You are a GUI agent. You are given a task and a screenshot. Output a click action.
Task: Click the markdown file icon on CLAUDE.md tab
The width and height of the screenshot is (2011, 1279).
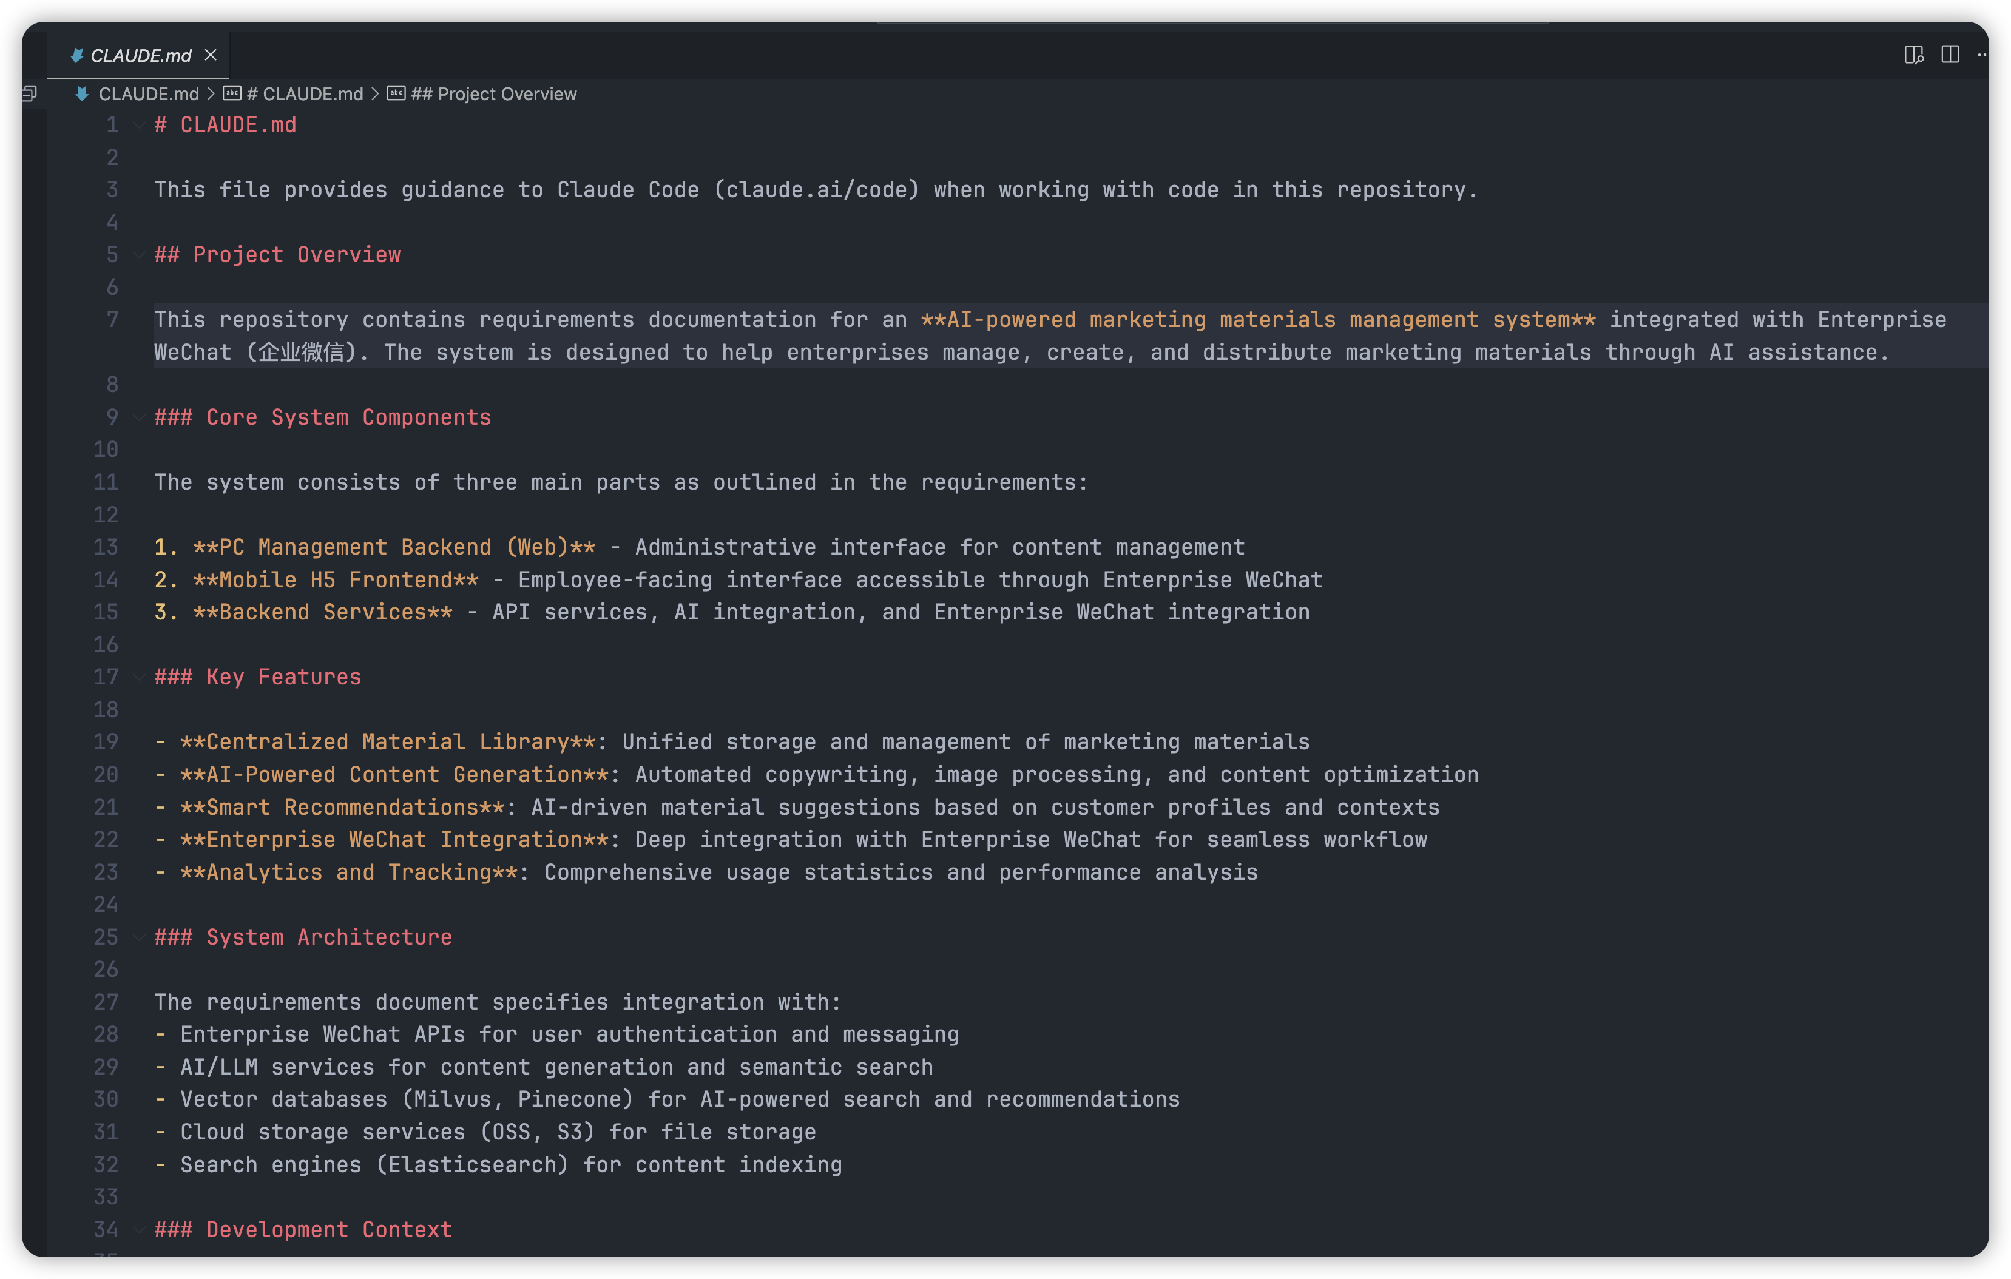click(77, 55)
